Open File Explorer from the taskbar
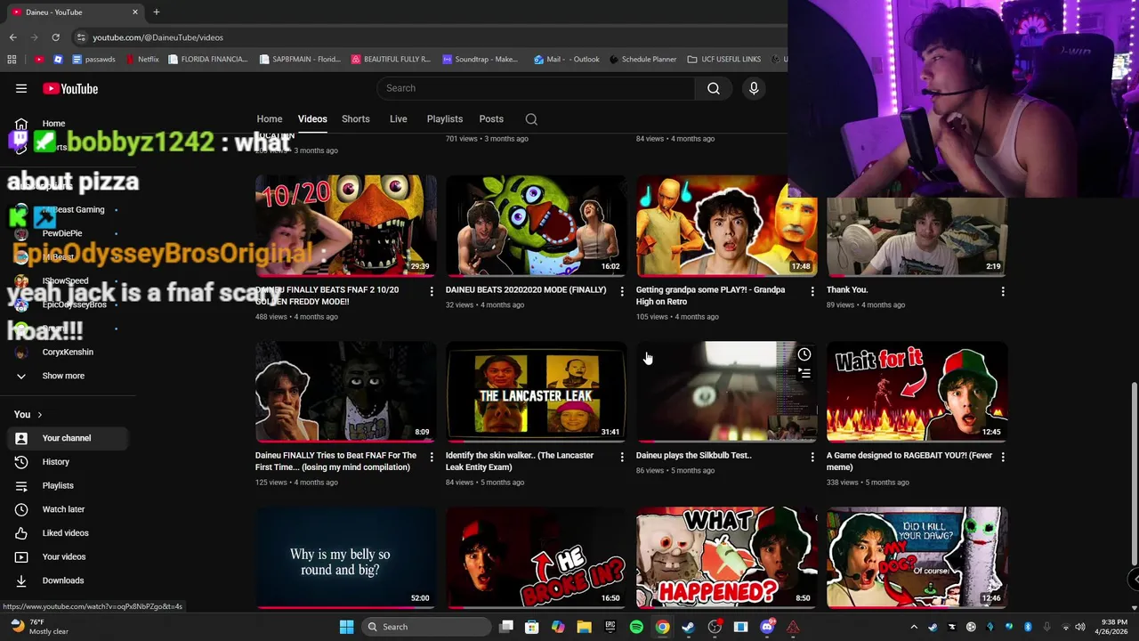The width and height of the screenshot is (1139, 641). (x=584, y=627)
